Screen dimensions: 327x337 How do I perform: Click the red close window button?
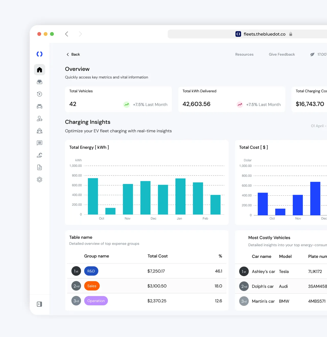(x=39, y=34)
